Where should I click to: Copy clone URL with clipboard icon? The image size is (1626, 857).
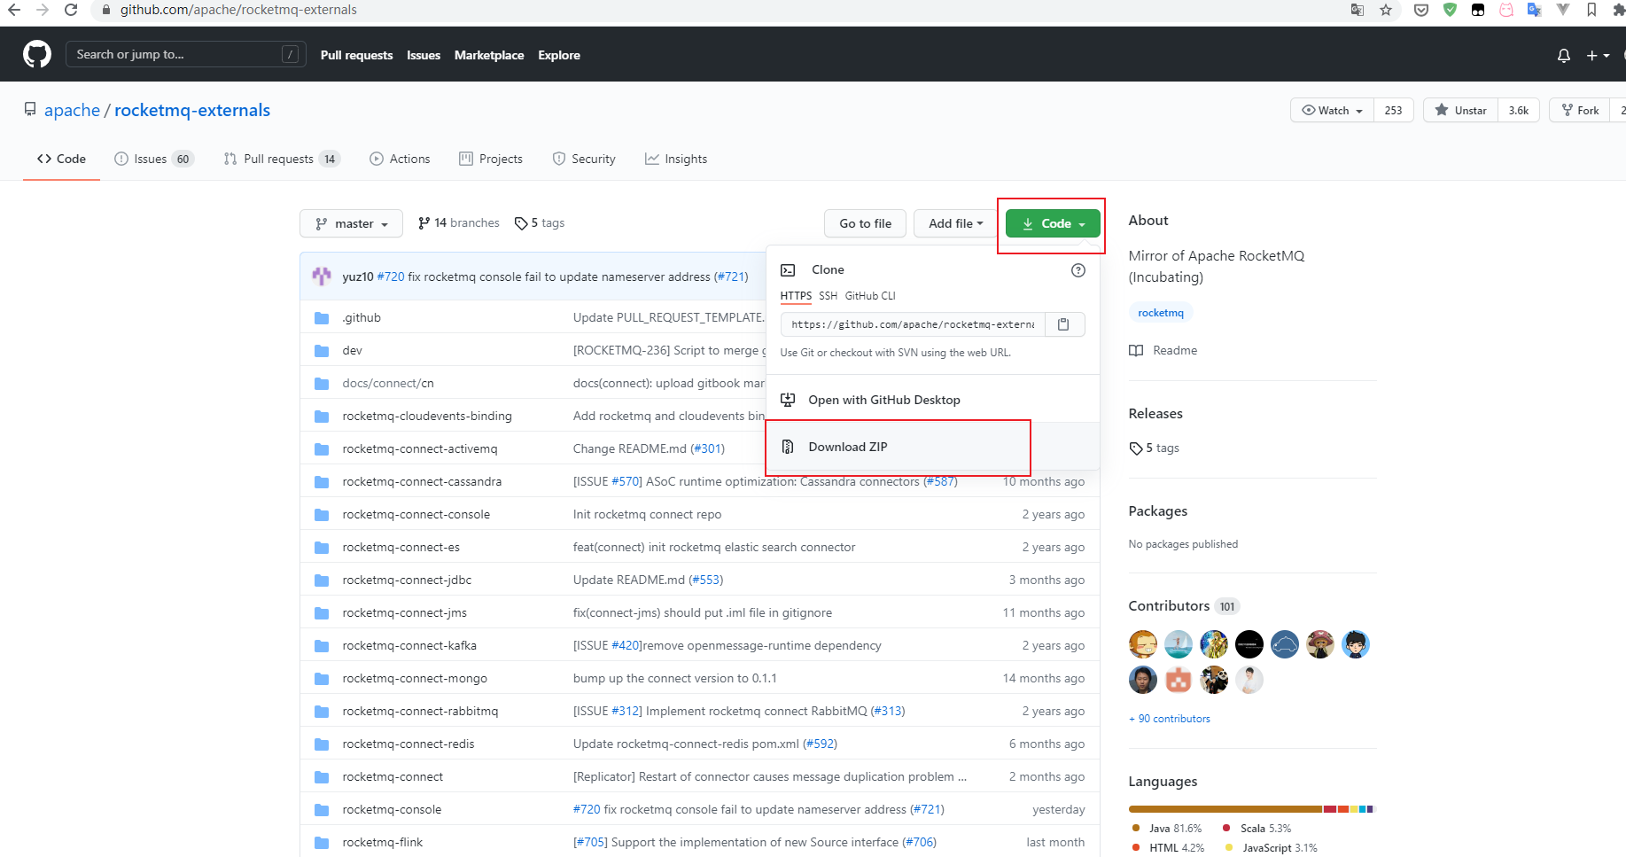pos(1064,324)
